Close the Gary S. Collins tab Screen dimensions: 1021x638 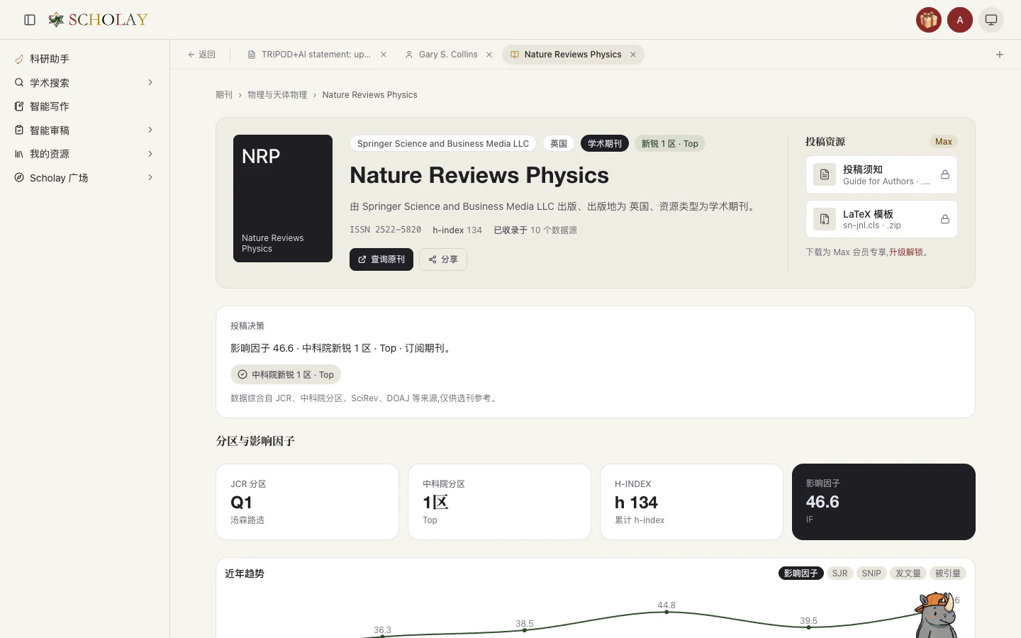click(x=489, y=55)
